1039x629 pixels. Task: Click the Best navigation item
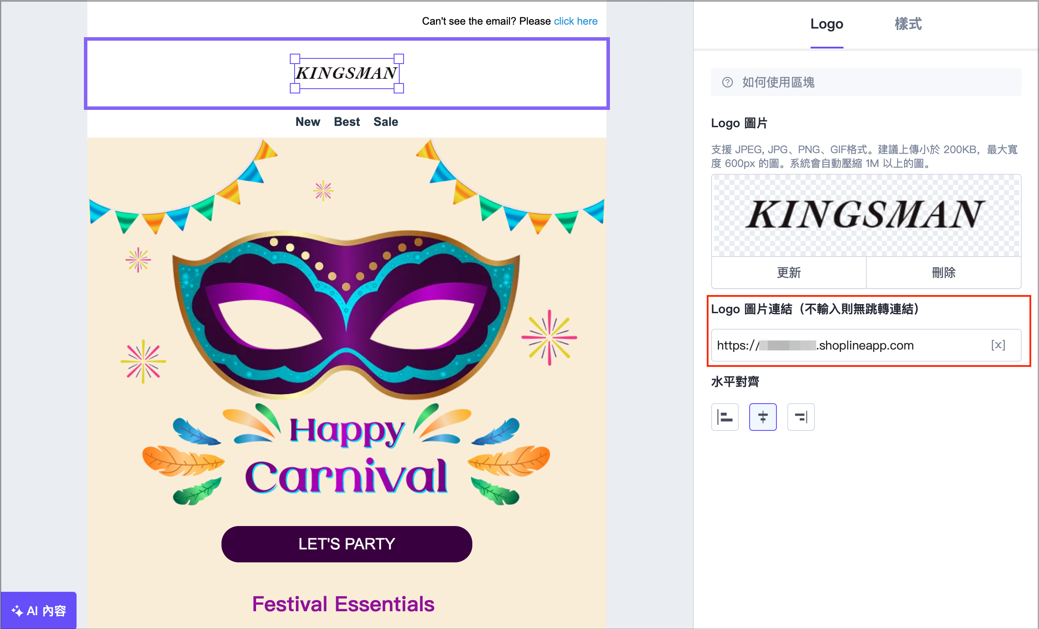(x=346, y=122)
